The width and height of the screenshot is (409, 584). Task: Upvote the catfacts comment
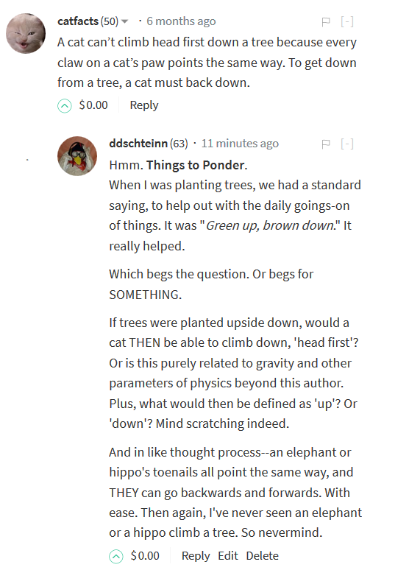(65, 106)
